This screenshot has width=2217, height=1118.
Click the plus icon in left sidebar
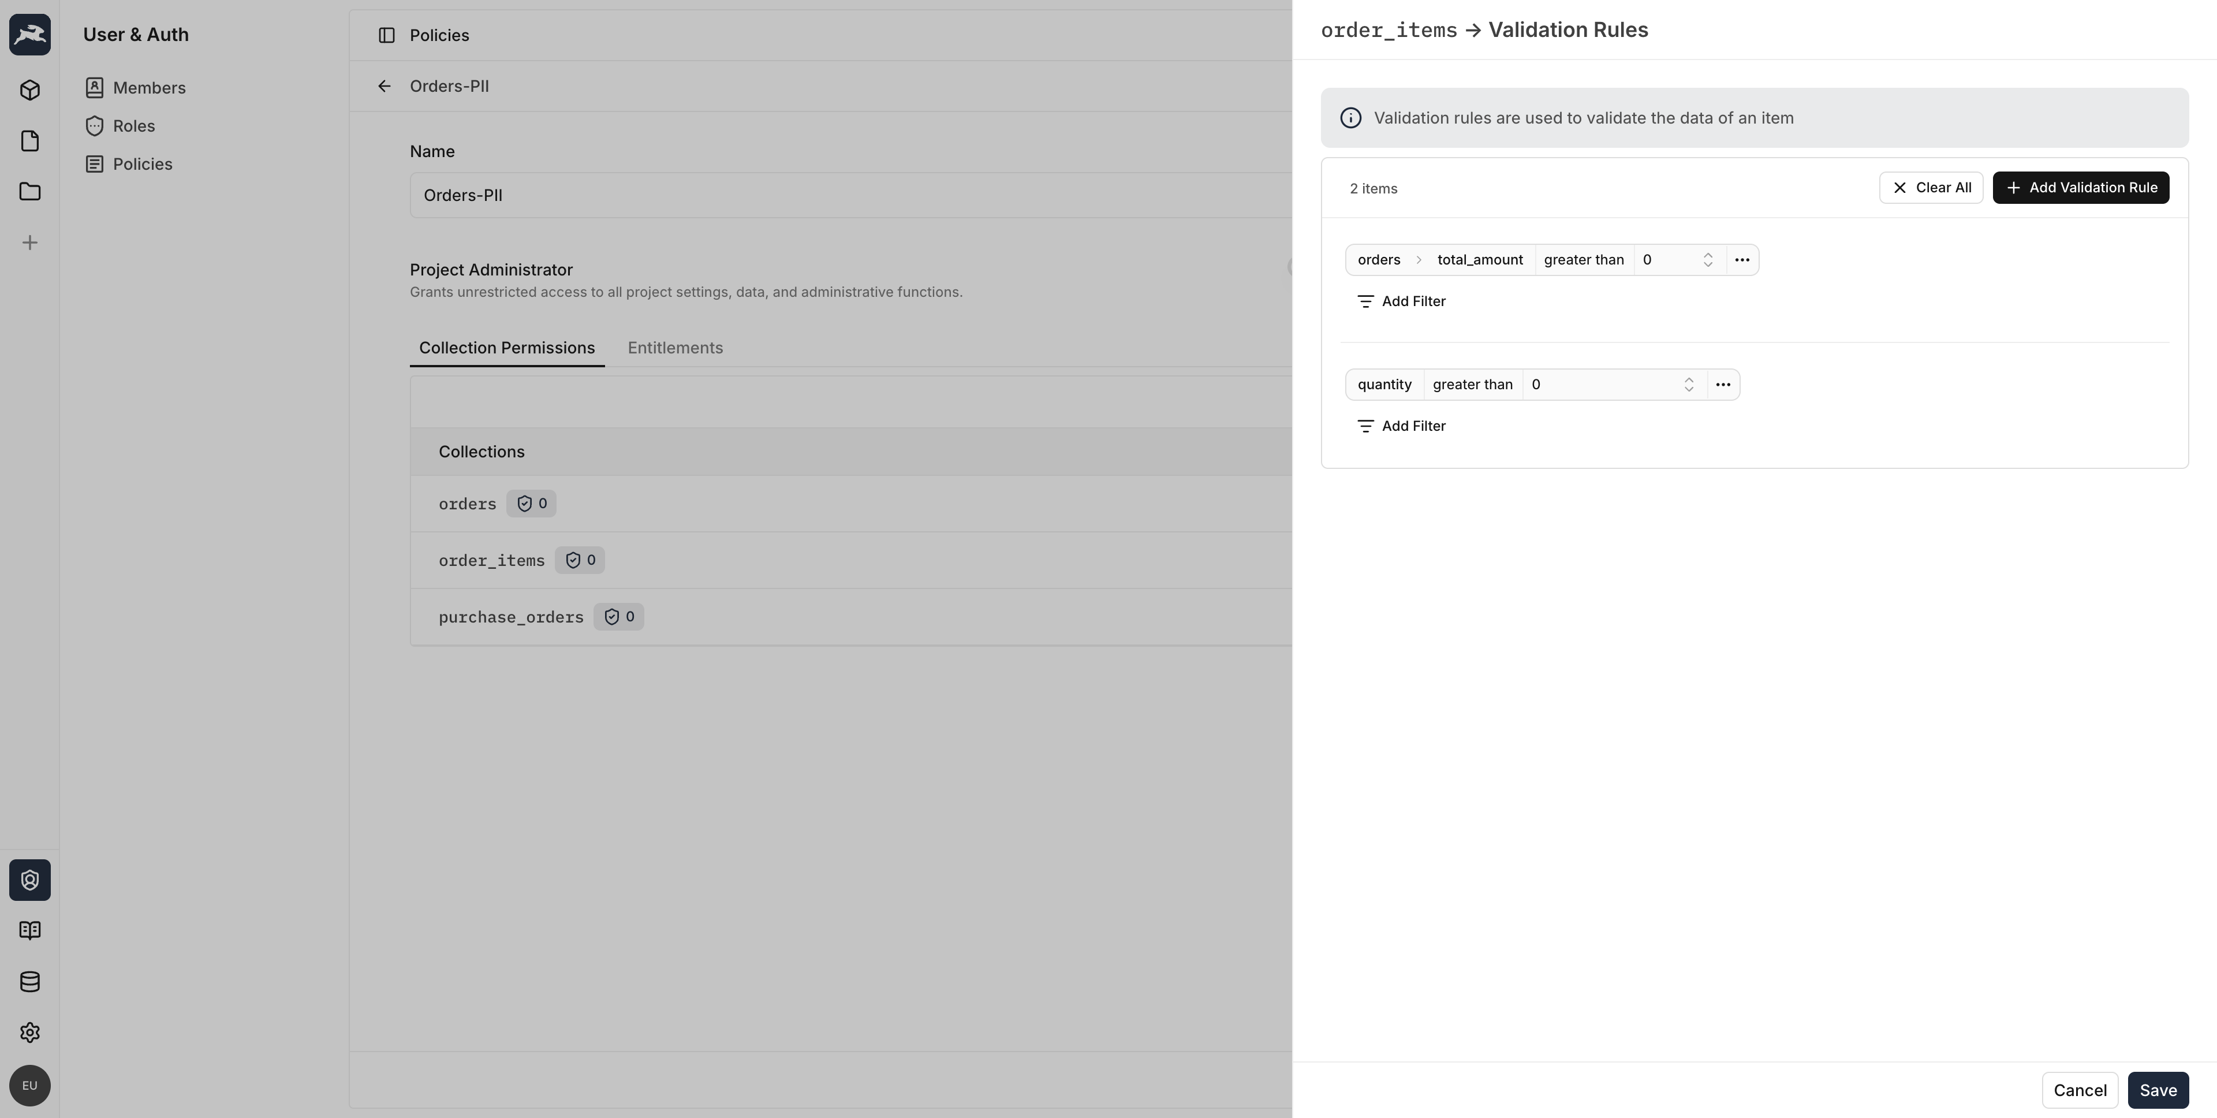[x=29, y=243]
